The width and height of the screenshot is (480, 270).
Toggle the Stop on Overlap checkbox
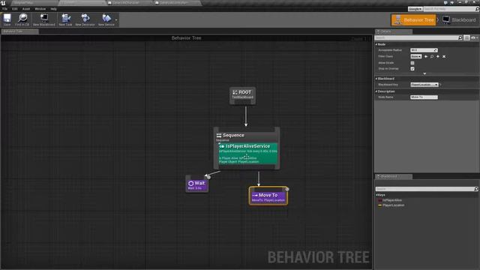pyautogui.click(x=412, y=68)
